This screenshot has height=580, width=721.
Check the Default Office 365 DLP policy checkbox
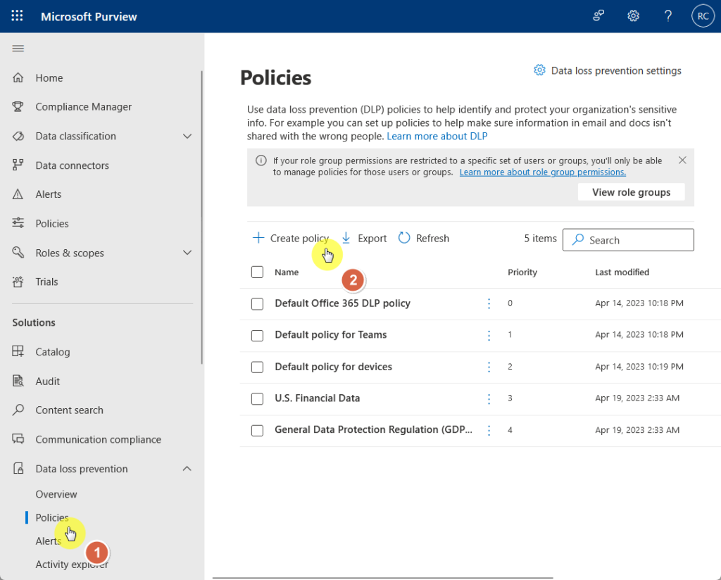[258, 304]
